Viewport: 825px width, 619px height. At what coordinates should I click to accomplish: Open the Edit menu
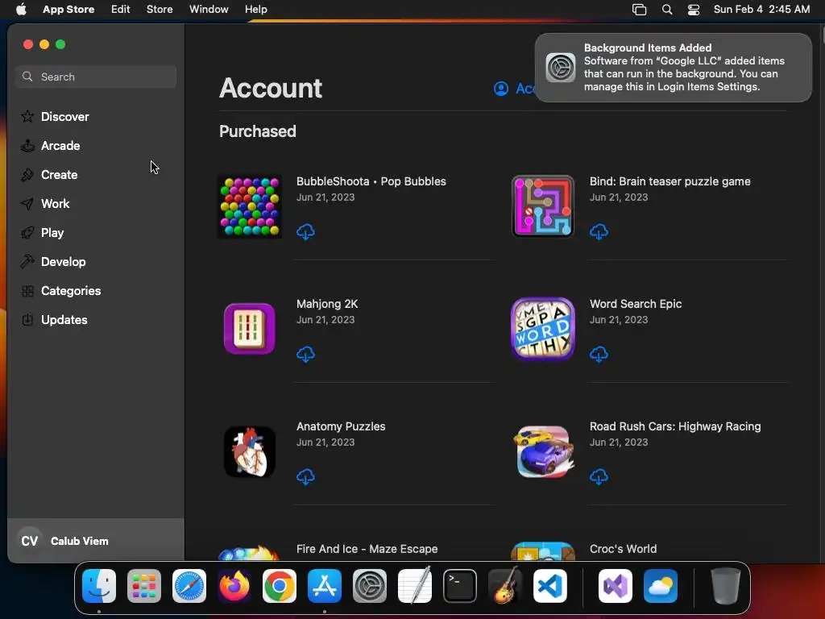point(121,9)
